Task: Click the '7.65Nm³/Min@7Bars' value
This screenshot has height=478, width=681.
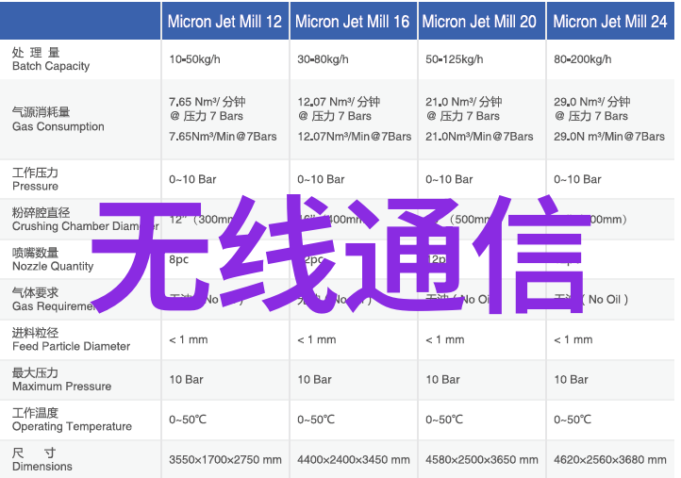Action: [223, 137]
